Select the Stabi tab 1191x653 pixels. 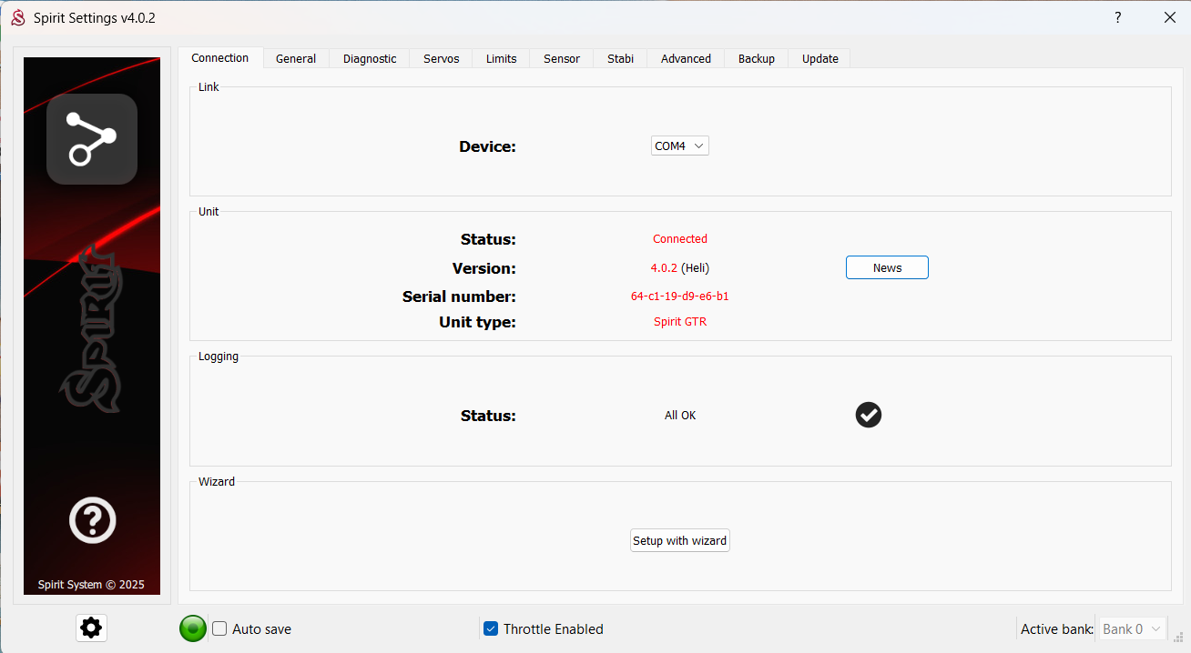pos(620,58)
